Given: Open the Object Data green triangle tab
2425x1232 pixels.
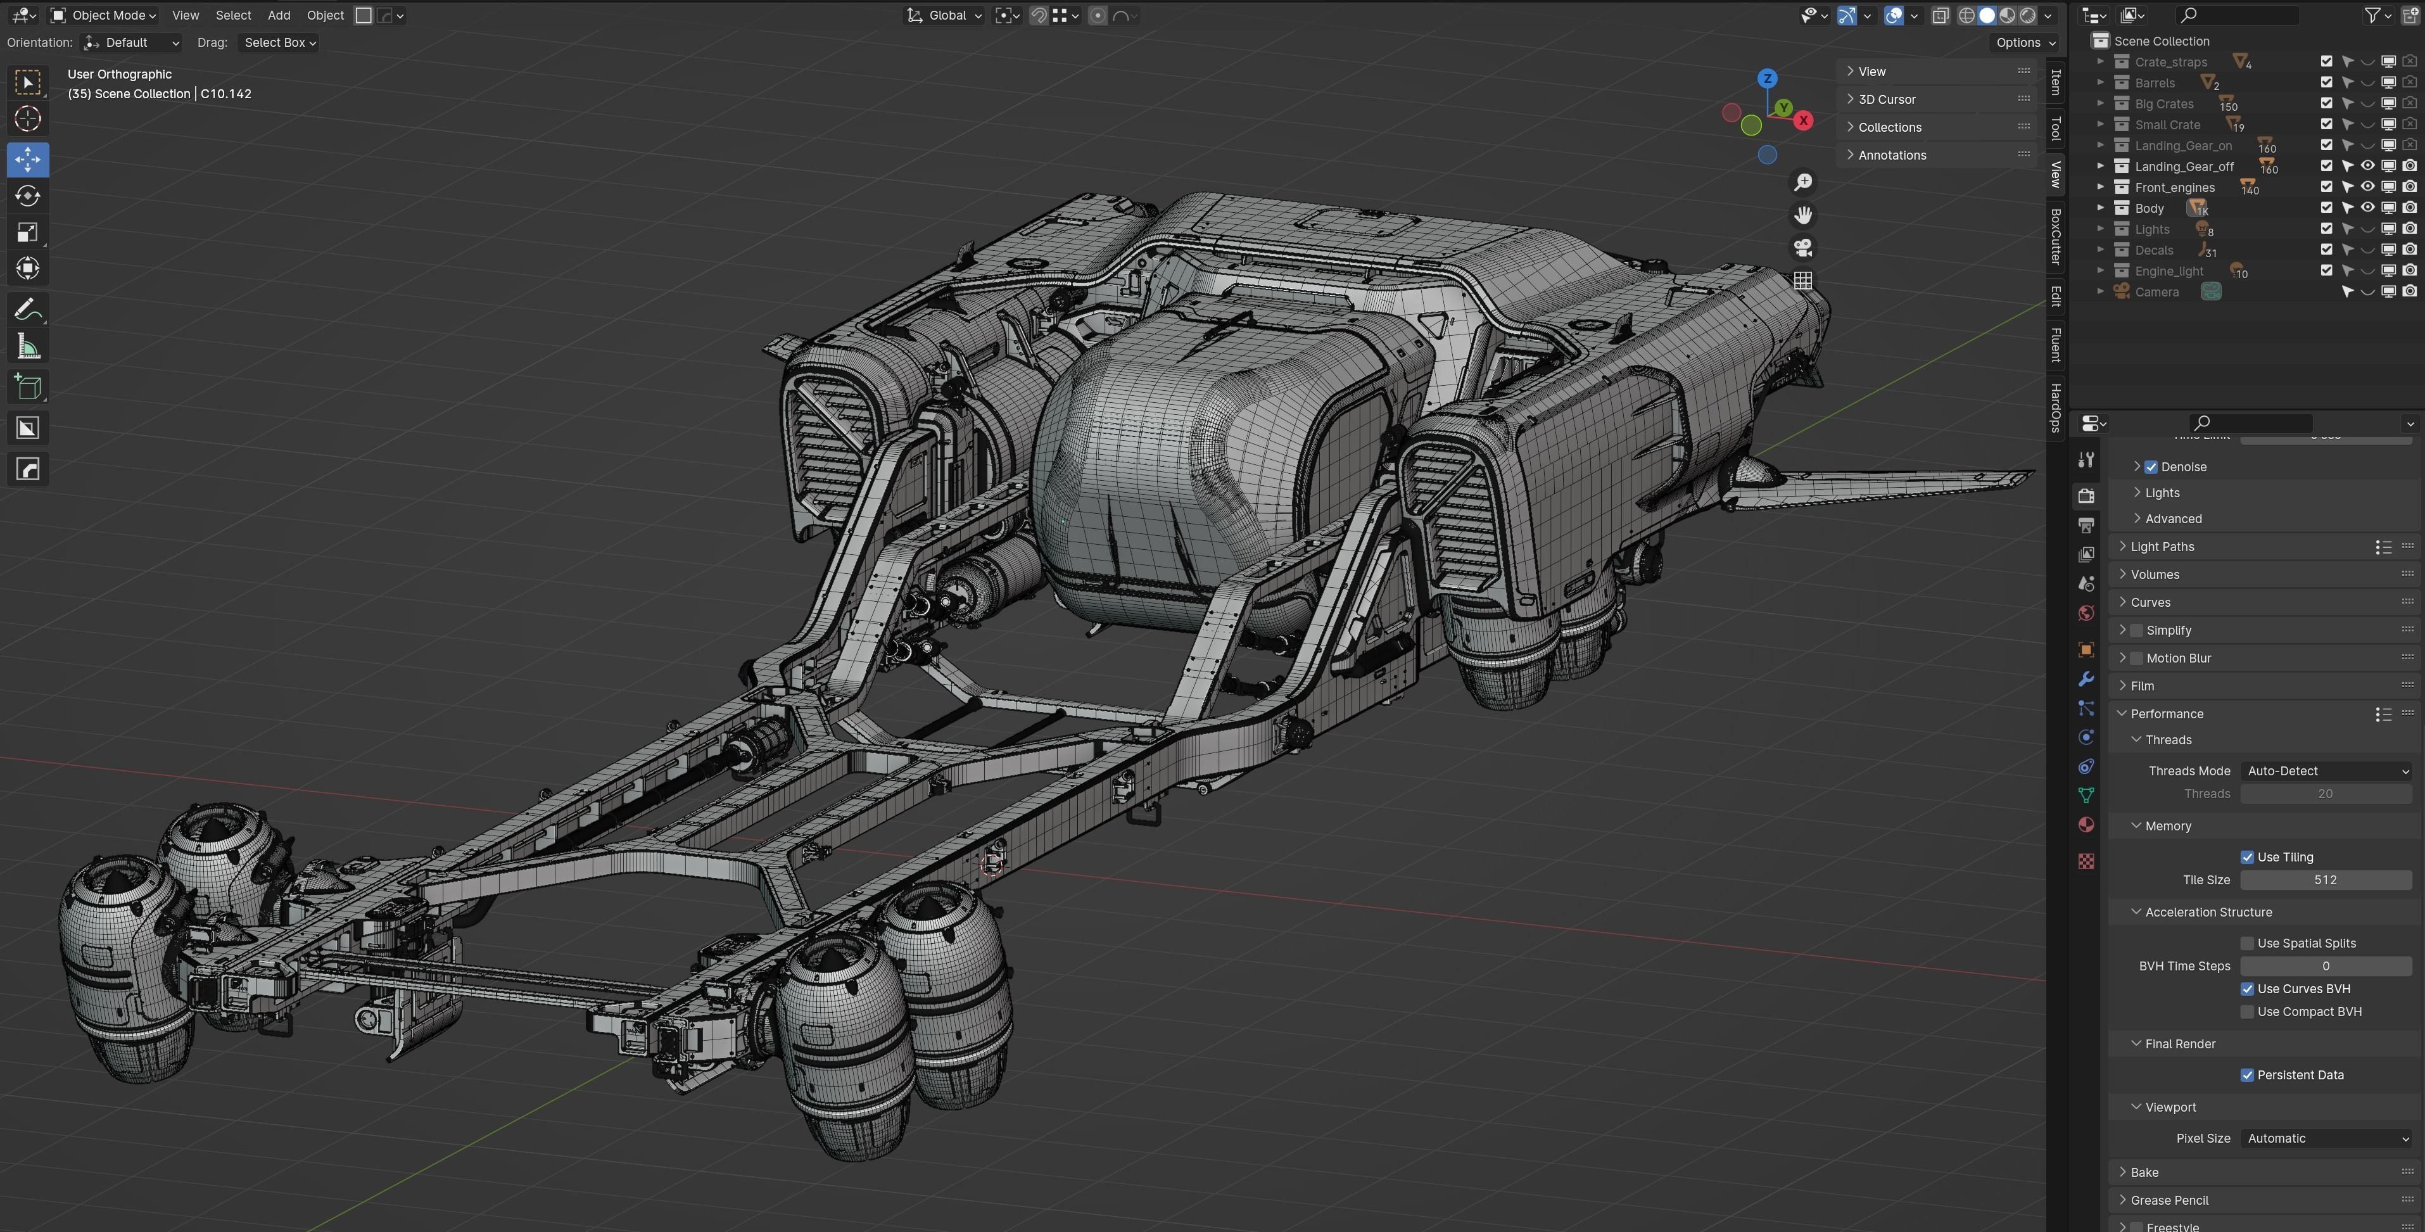Looking at the screenshot, I should click(x=2086, y=796).
